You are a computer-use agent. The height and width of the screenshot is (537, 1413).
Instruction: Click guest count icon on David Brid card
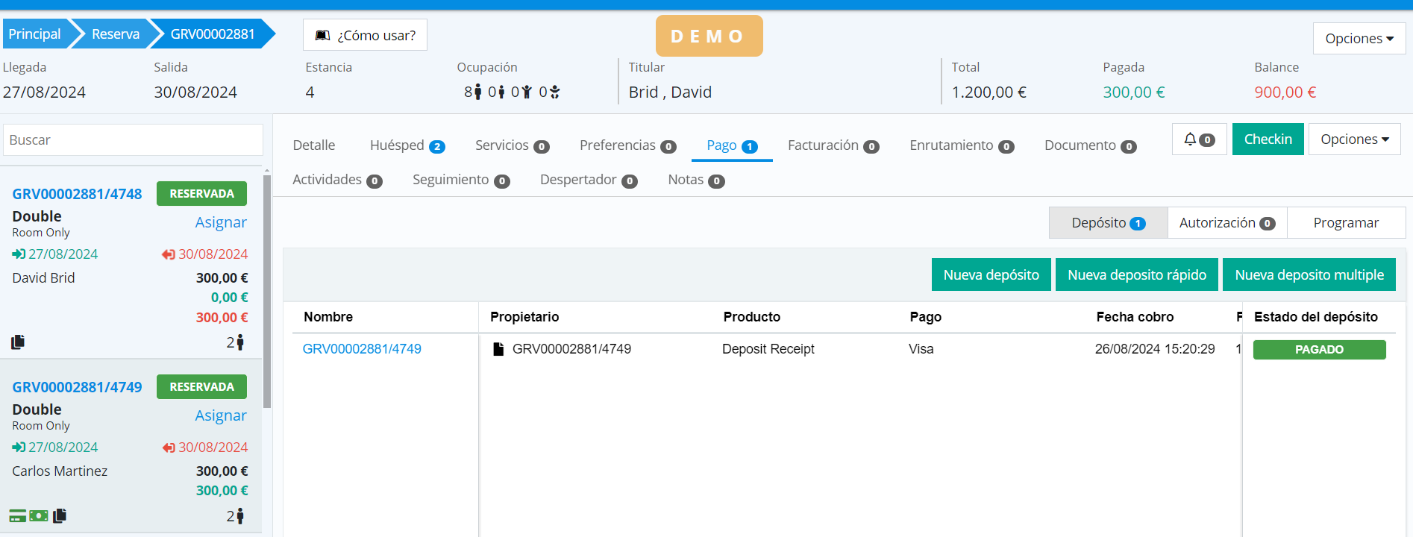click(x=239, y=342)
